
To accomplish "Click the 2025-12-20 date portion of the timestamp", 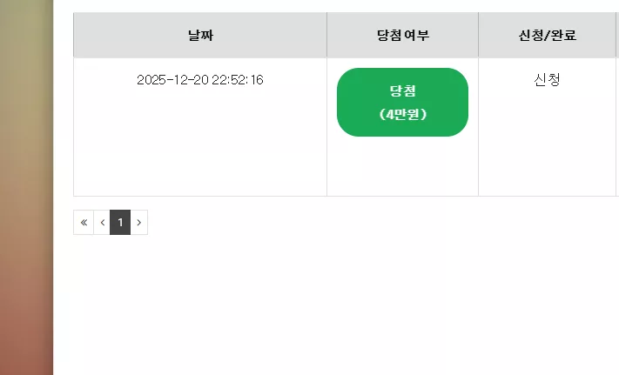I will click(172, 80).
